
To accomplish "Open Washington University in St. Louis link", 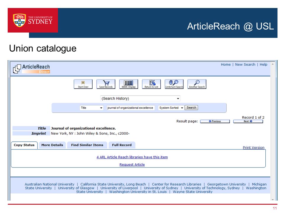I will pyautogui.click(x=138, y=192).
